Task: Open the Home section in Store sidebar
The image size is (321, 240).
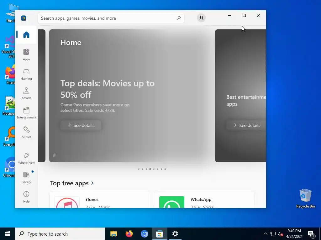Action: point(26,35)
